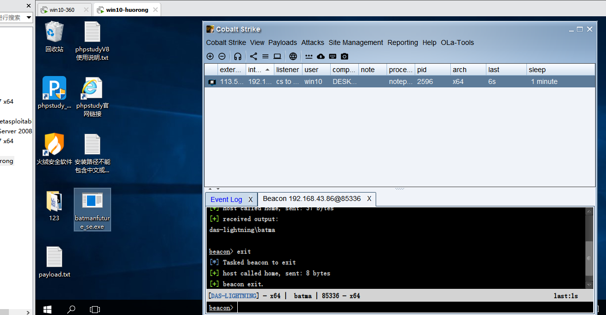Screen dimensions: 606x315
Task: Open the View menu
Action: point(257,42)
